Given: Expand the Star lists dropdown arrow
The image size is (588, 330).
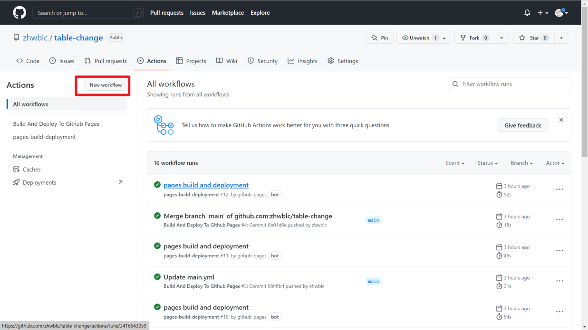Looking at the screenshot, I should 561,38.
